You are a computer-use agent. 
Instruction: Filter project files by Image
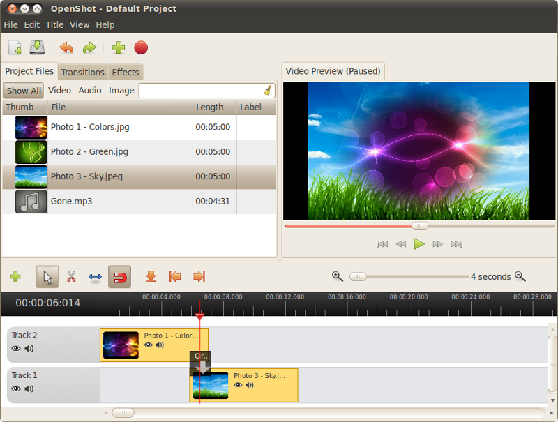tap(121, 91)
